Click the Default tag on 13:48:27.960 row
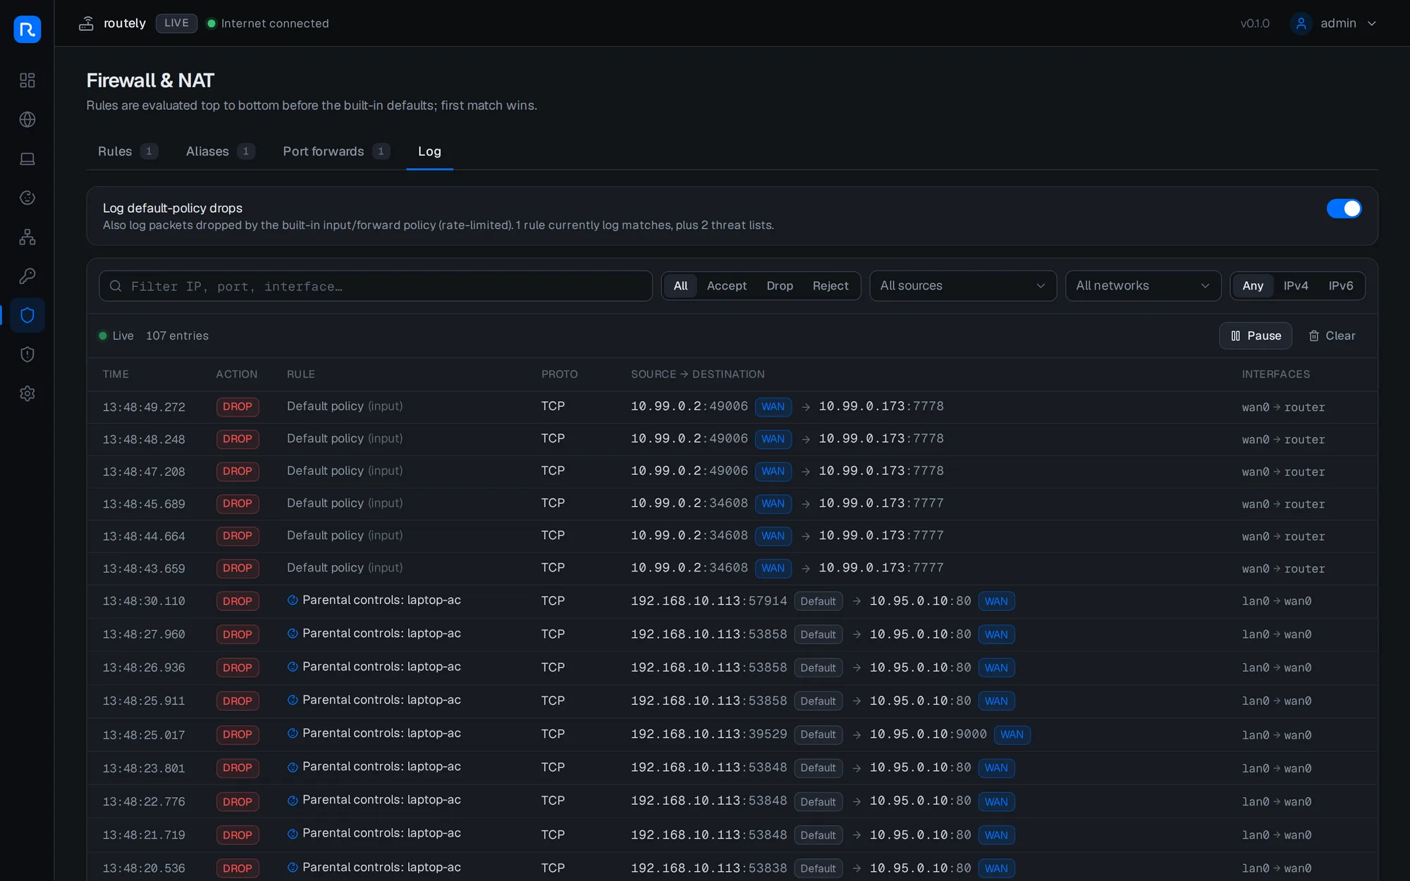 pos(818,634)
